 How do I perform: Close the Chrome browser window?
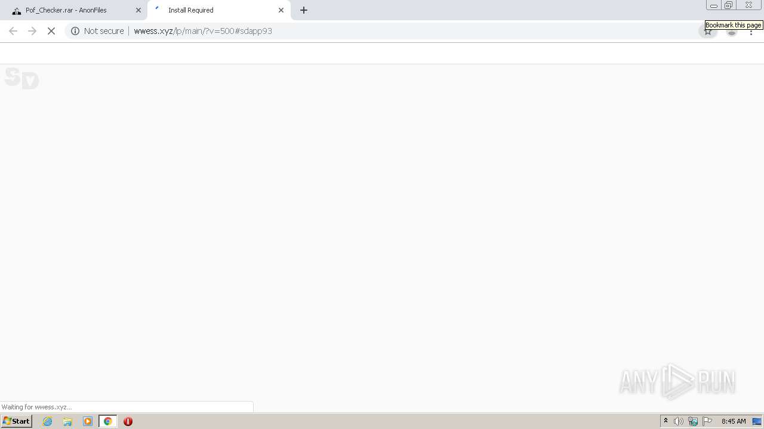click(749, 5)
